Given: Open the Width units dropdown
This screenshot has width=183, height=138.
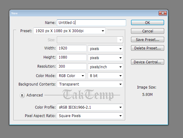Looking at the screenshot, I should pyautogui.click(x=105, y=49).
